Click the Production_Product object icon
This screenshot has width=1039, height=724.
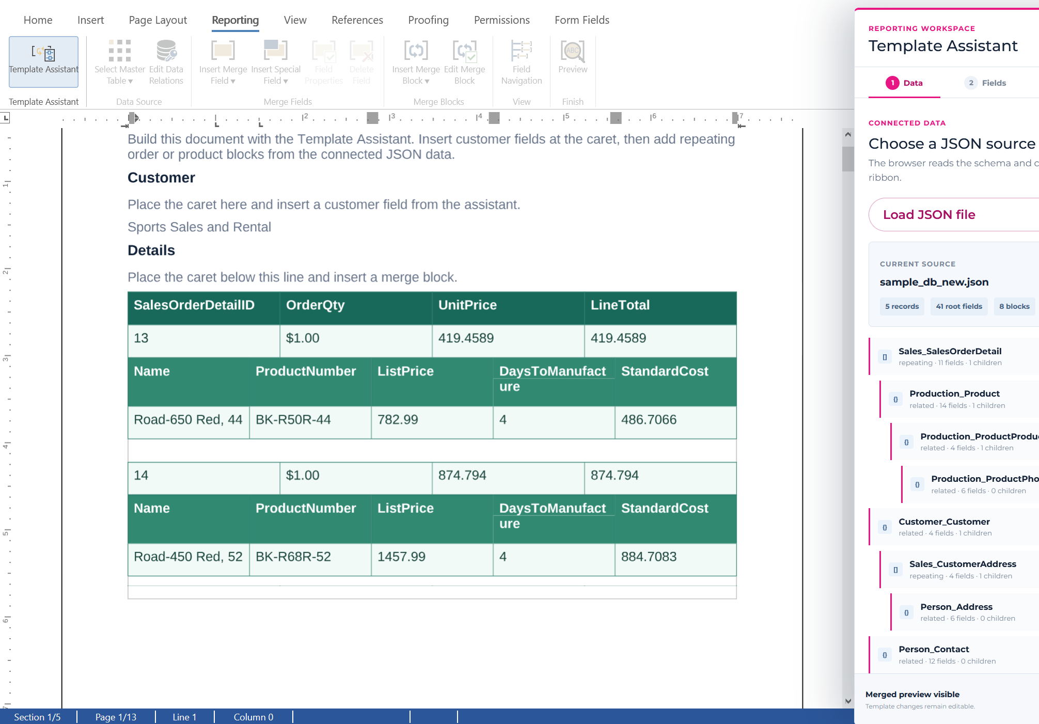895,399
